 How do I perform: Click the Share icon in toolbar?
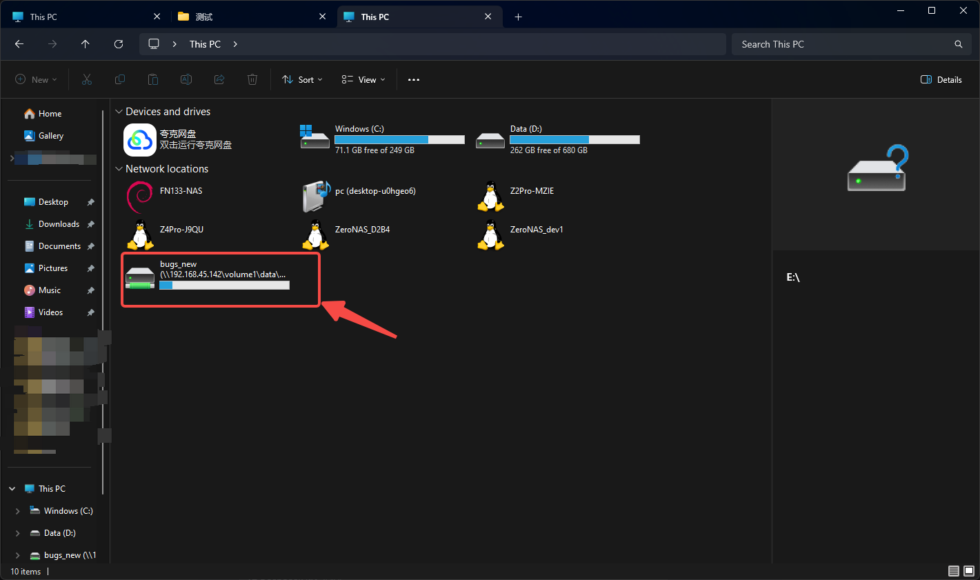click(219, 80)
